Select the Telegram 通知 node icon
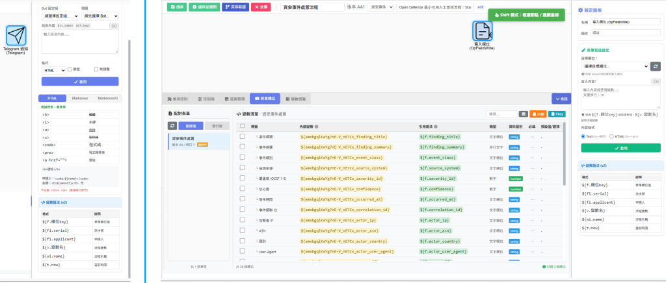Screen dimensions: 666x283 [x=16, y=36]
